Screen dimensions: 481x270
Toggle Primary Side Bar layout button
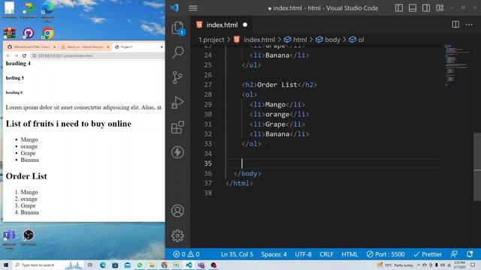pyautogui.click(x=399, y=8)
